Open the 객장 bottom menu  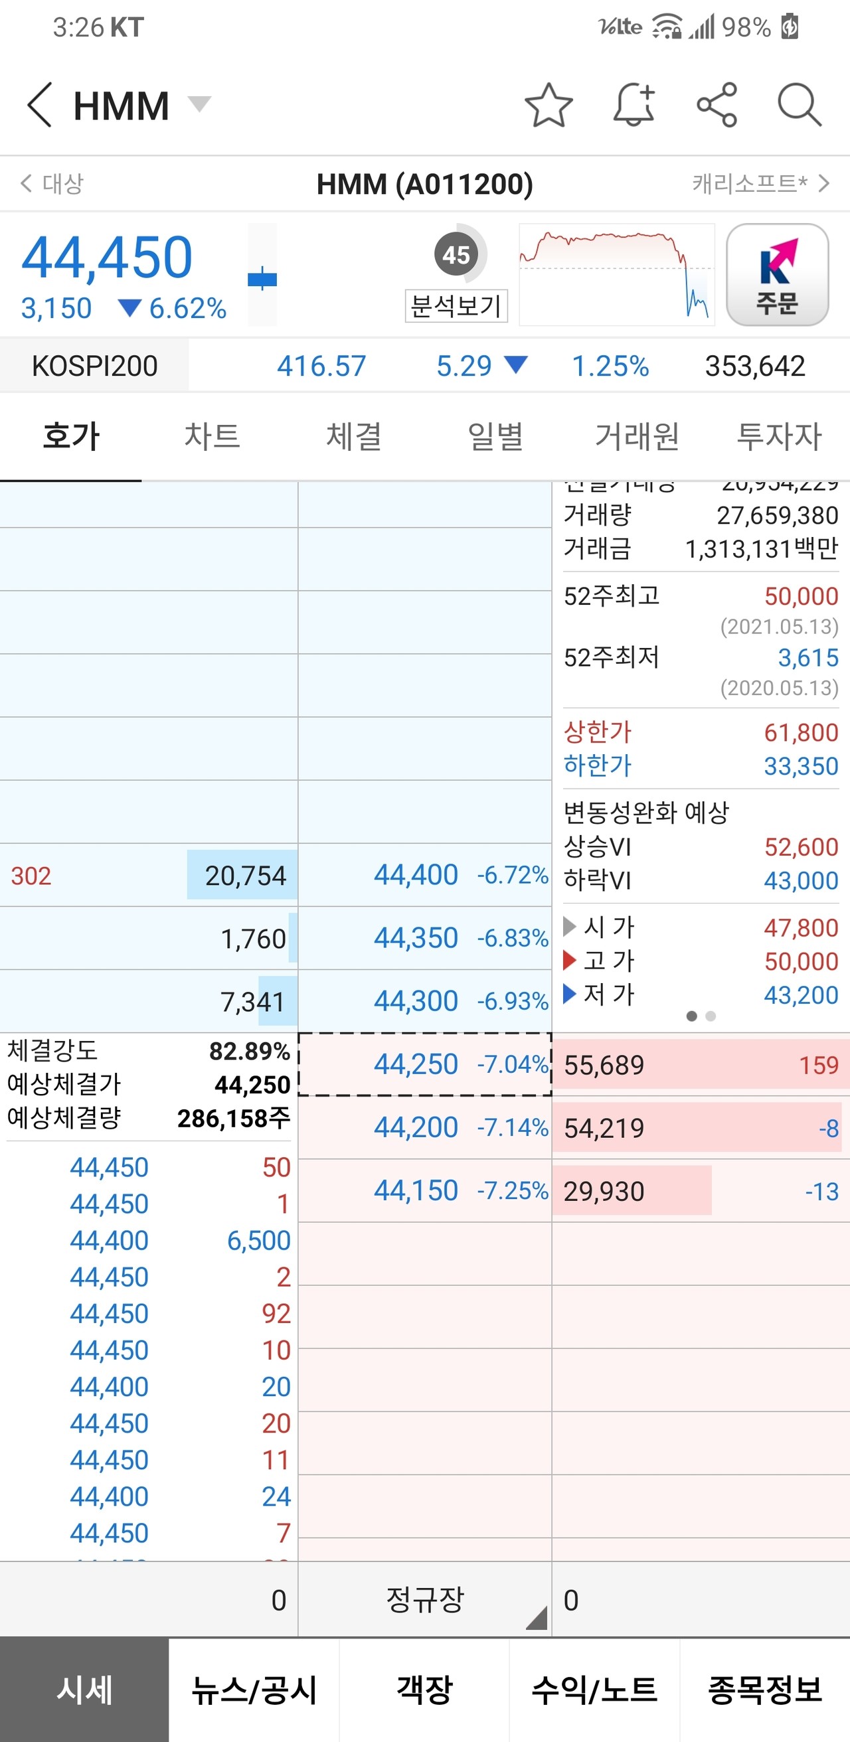424,1690
